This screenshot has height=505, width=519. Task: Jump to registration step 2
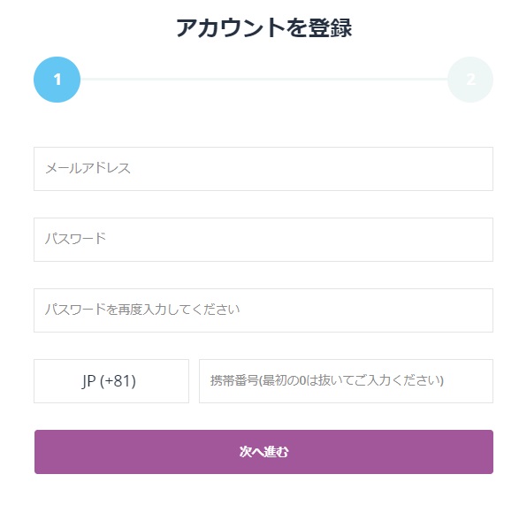[470, 80]
